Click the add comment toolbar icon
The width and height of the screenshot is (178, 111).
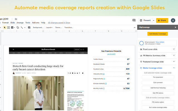[x=29, y=27]
